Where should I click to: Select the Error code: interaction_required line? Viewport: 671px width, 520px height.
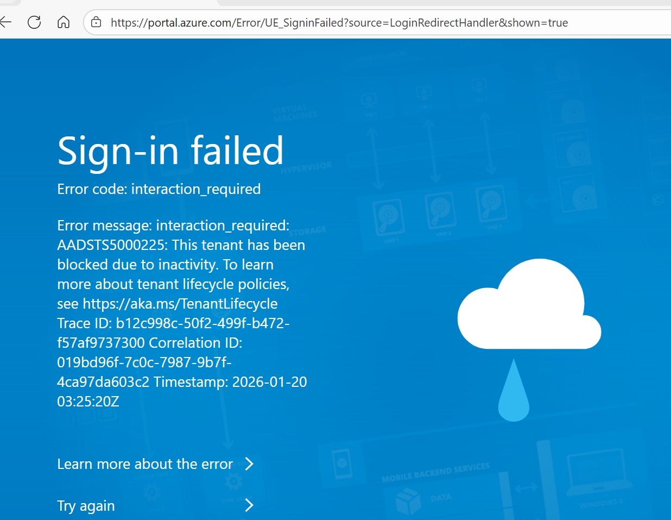click(x=159, y=189)
